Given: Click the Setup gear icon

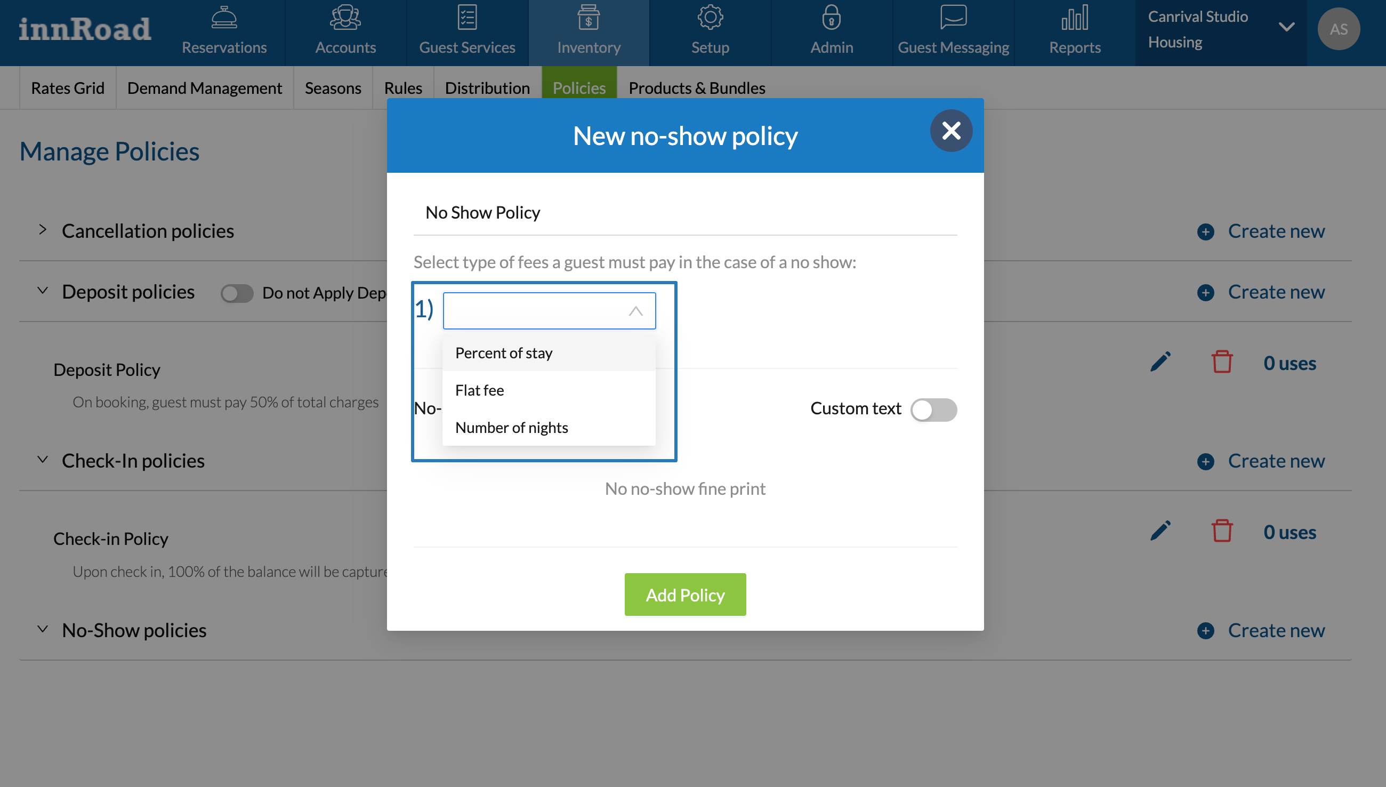Looking at the screenshot, I should (710, 18).
